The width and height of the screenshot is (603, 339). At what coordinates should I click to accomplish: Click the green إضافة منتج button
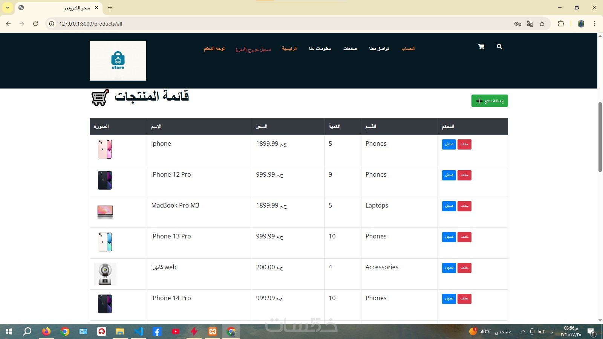pos(490,101)
